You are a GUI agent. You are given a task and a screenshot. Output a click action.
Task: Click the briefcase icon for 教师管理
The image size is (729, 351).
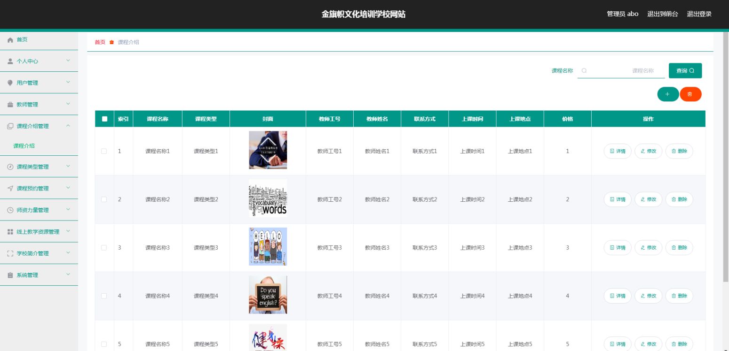(10, 105)
